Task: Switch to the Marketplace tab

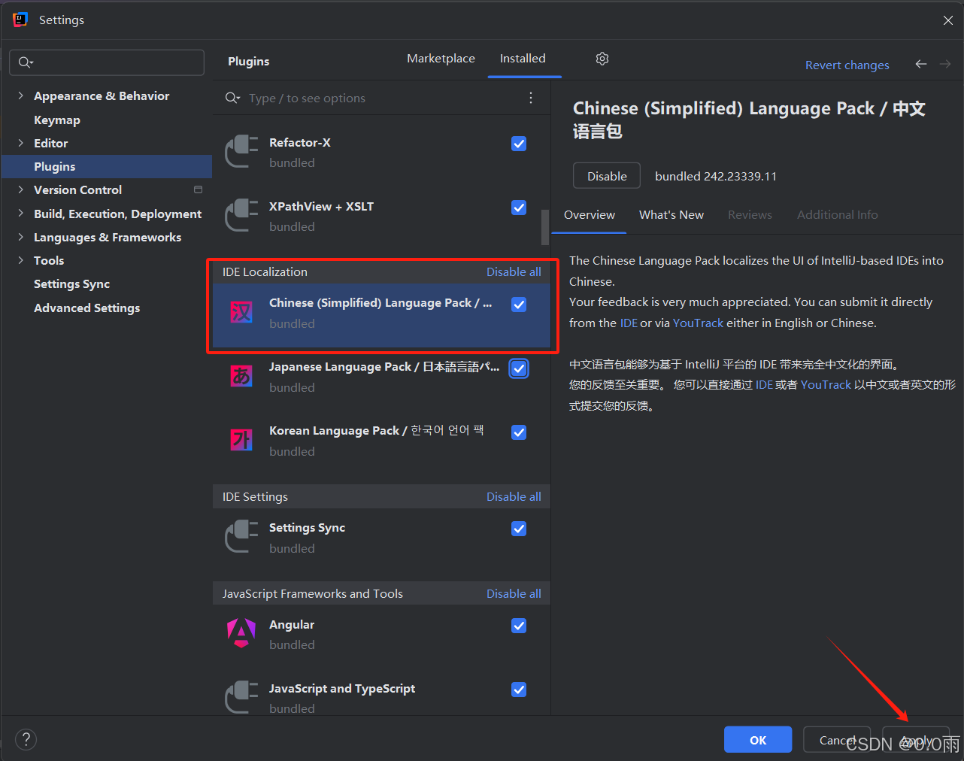Action: pyautogui.click(x=441, y=59)
